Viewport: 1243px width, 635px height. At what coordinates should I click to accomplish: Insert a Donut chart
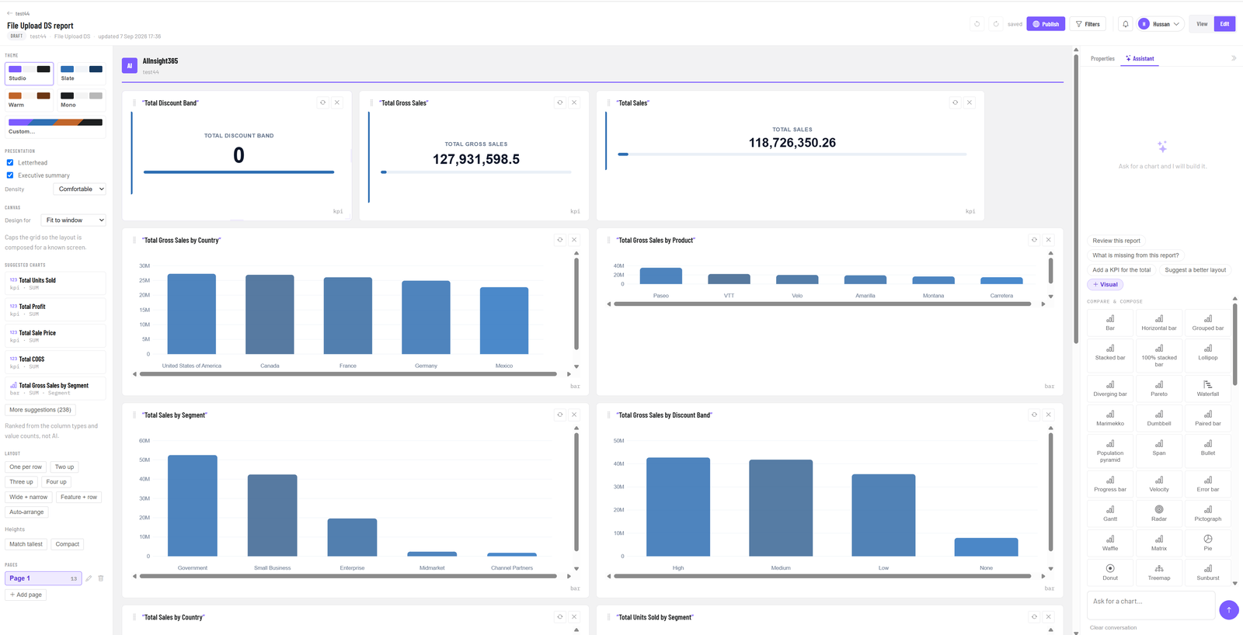(x=1110, y=572)
